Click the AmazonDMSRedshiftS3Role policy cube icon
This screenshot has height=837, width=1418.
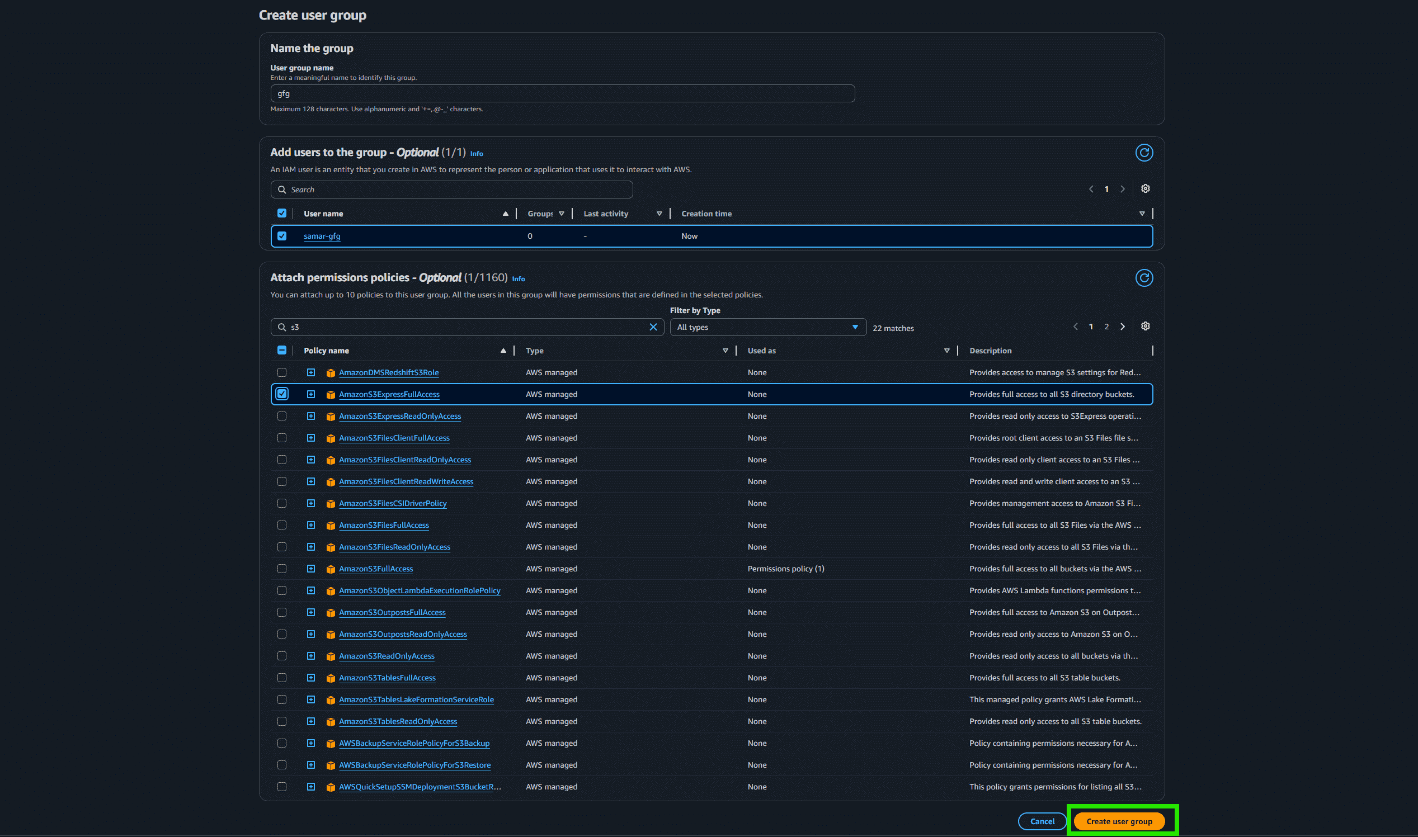(331, 373)
